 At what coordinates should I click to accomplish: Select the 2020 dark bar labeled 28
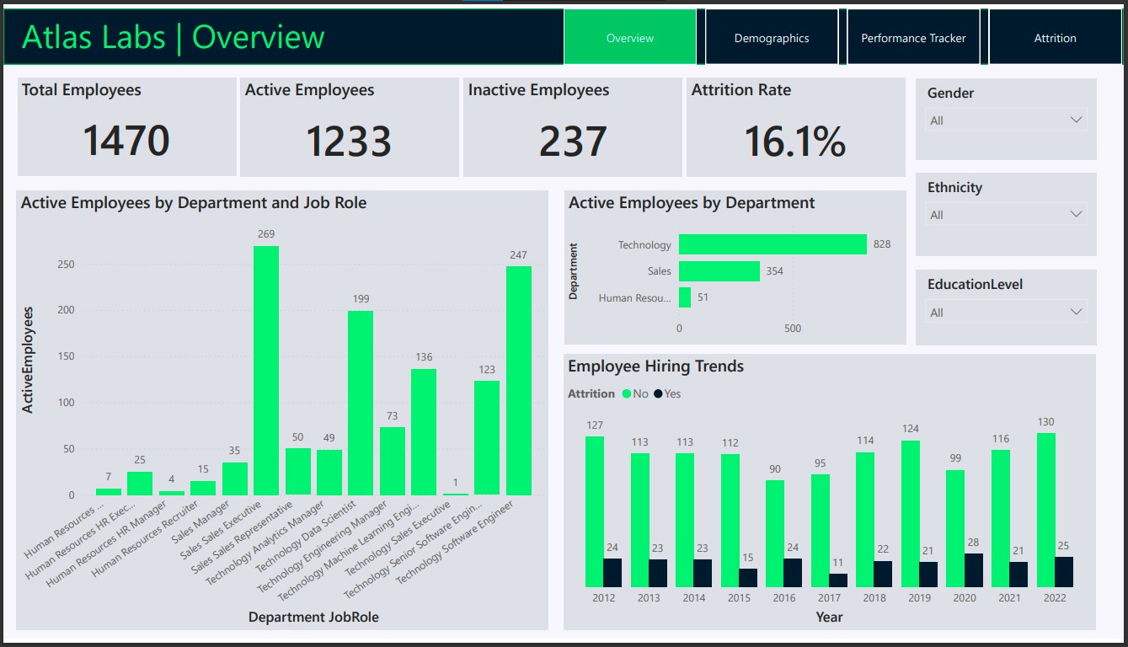tap(973, 570)
